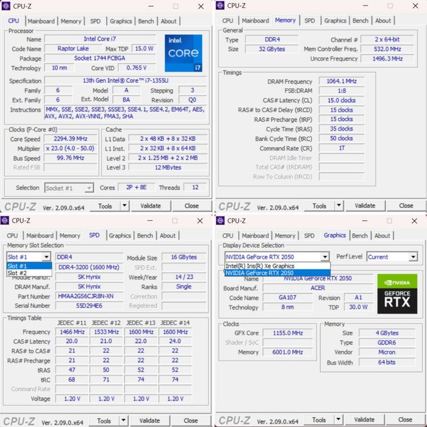This screenshot has height=427, width=427.
Task: Click part number HMAA2GS6CJR8N-XN field
Action: tap(89, 296)
